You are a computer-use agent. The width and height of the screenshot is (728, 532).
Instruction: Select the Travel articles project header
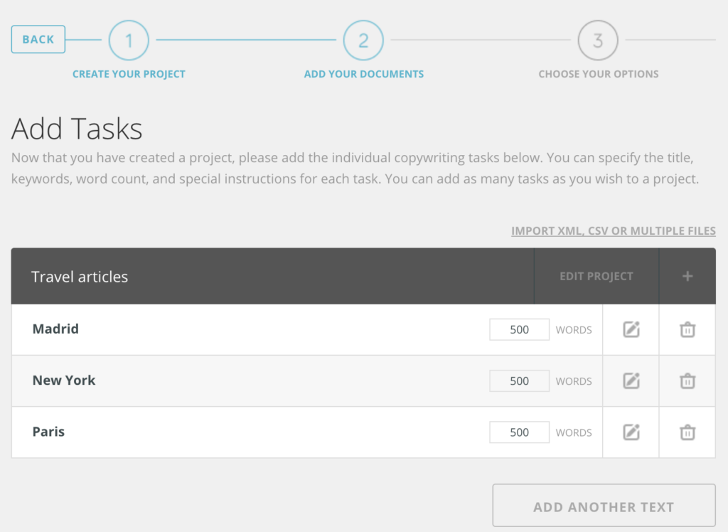[x=80, y=277]
